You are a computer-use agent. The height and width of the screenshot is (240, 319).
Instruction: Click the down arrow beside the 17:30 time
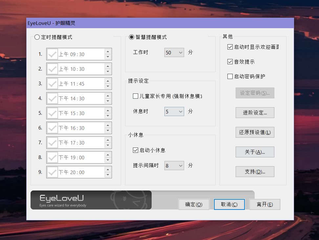pos(108,145)
